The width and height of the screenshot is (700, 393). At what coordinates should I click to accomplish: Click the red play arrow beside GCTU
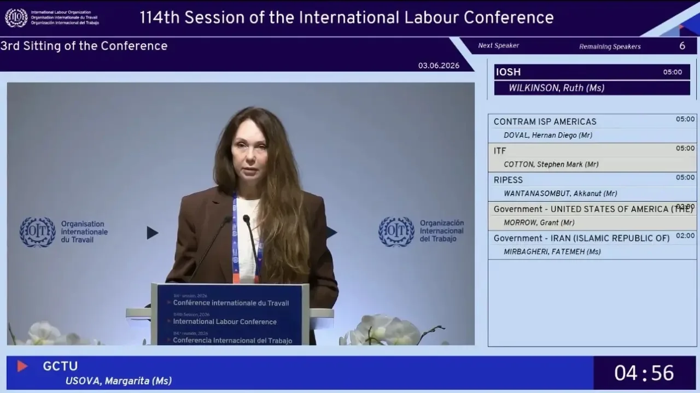[22, 366]
